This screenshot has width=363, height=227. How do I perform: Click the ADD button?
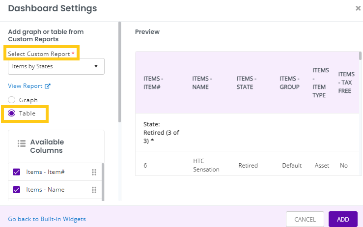click(x=343, y=219)
